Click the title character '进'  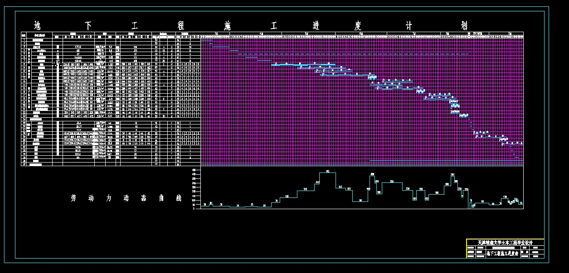(x=316, y=25)
